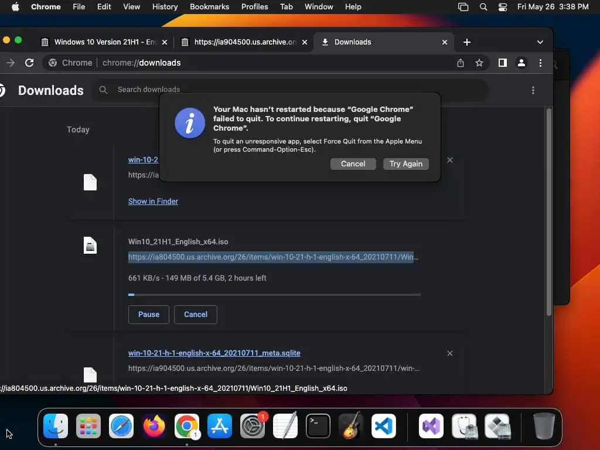Launch Safari from the Dock
Screen dimensions: 600x450
tap(121, 426)
